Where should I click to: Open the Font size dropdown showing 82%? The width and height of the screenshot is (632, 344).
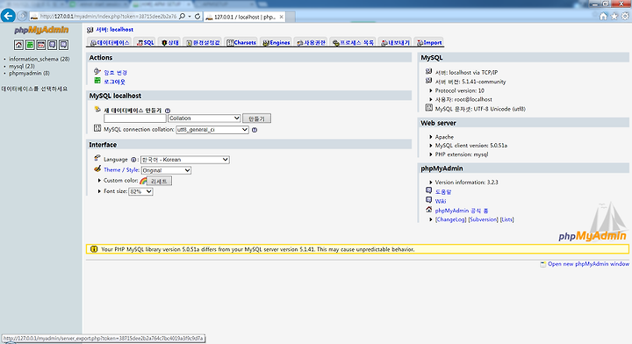point(140,191)
